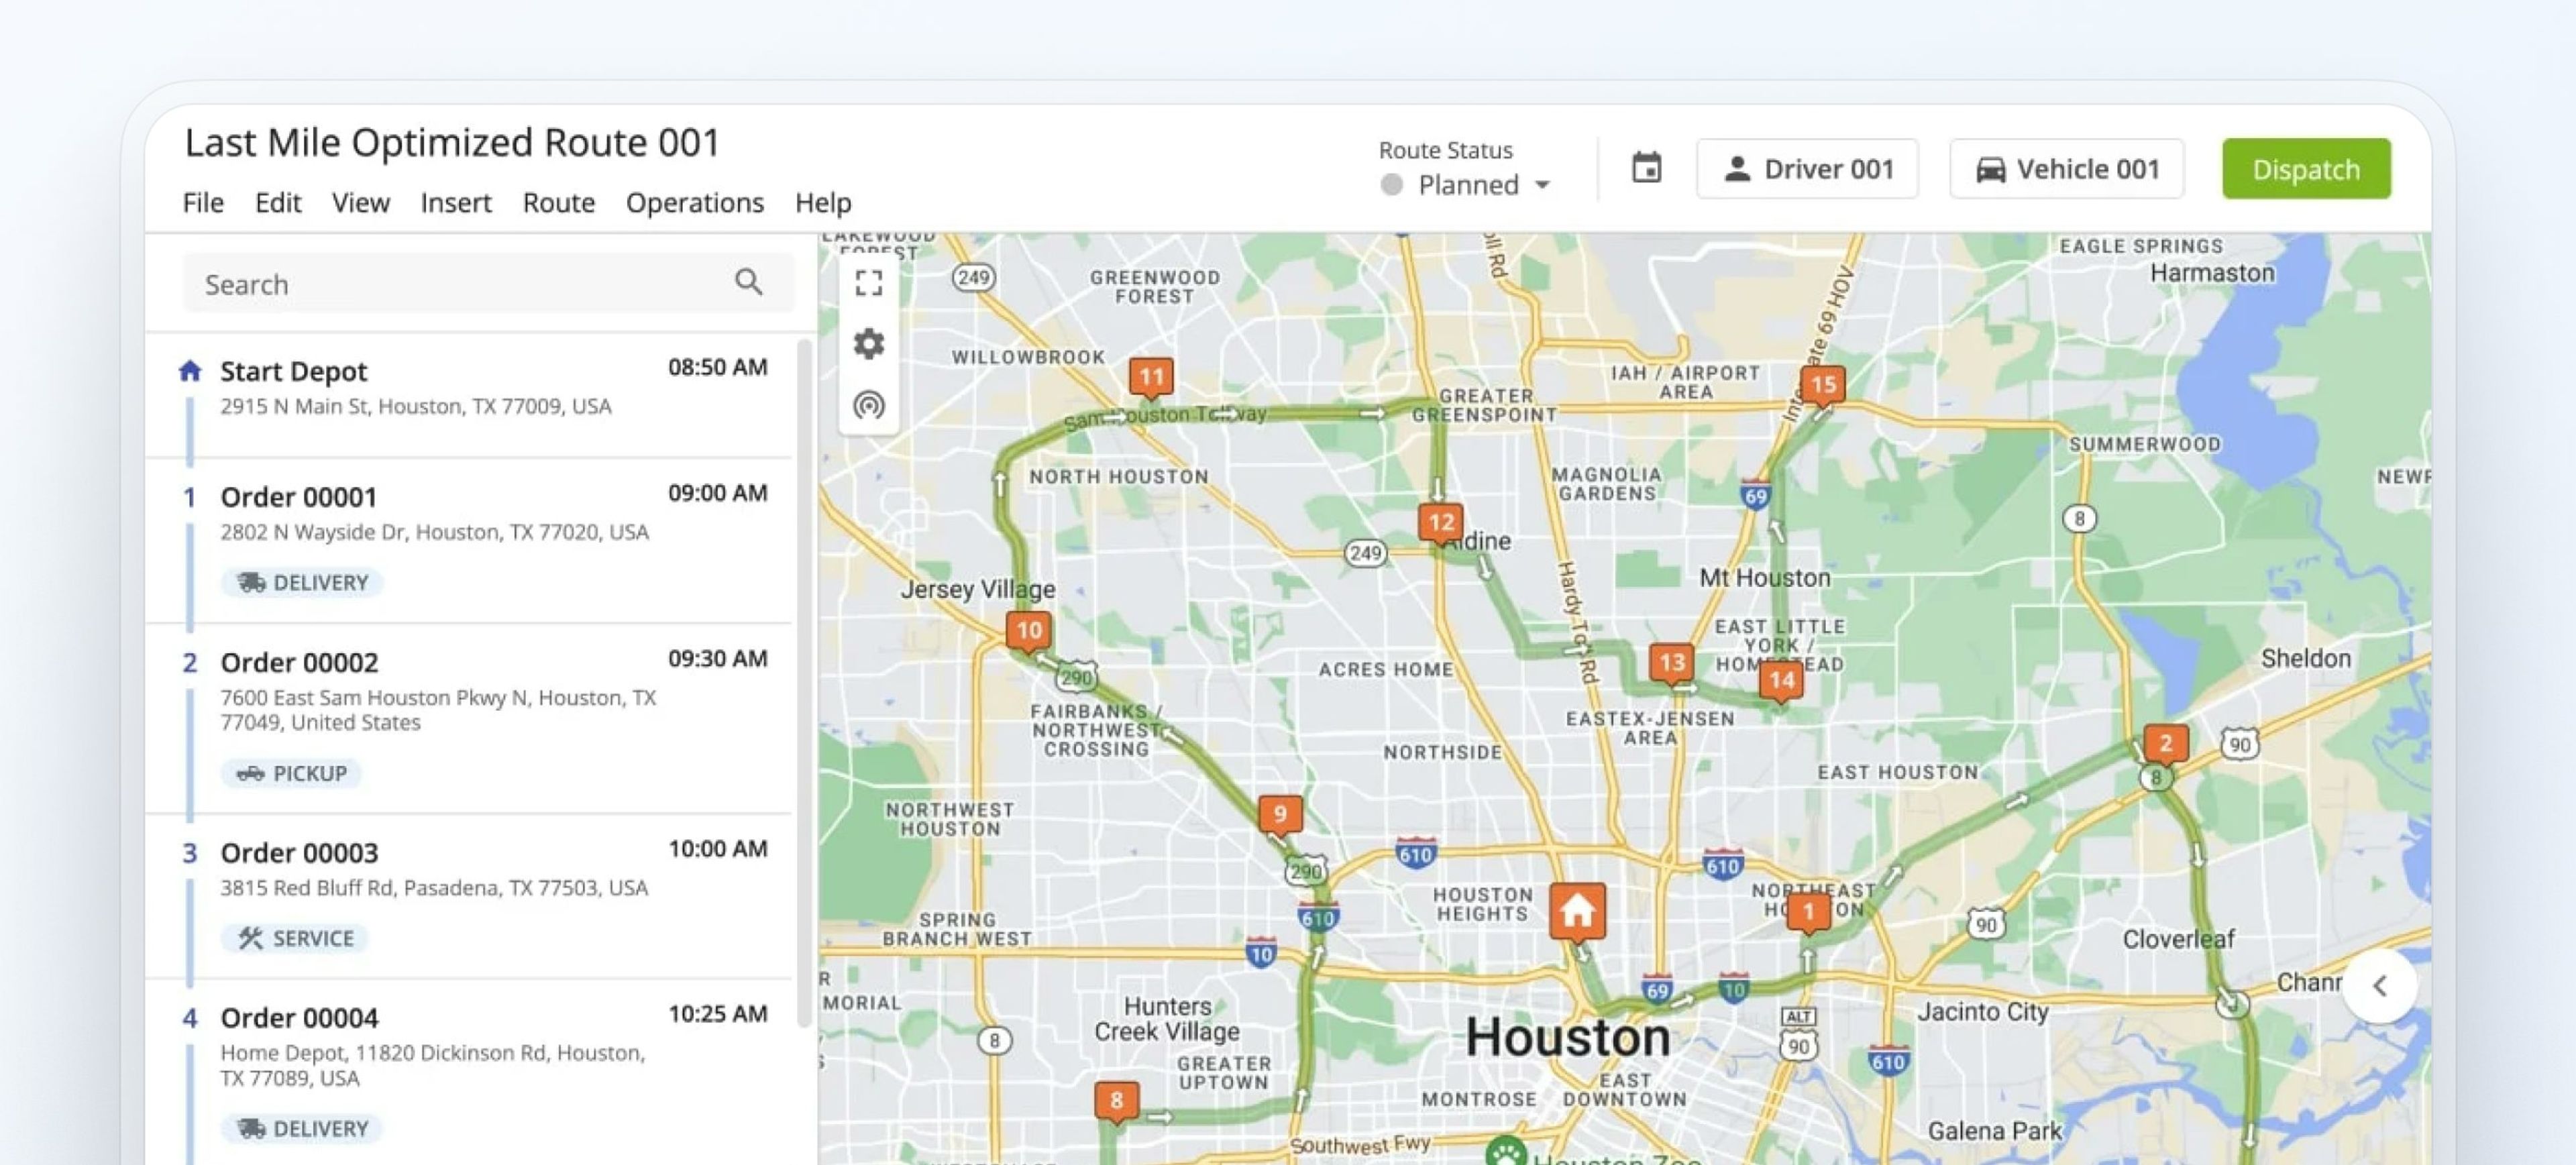The image size is (2576, 1165).
Task: Click the SERVICE tag on Order 00003
Action: [x=294, y=938]
